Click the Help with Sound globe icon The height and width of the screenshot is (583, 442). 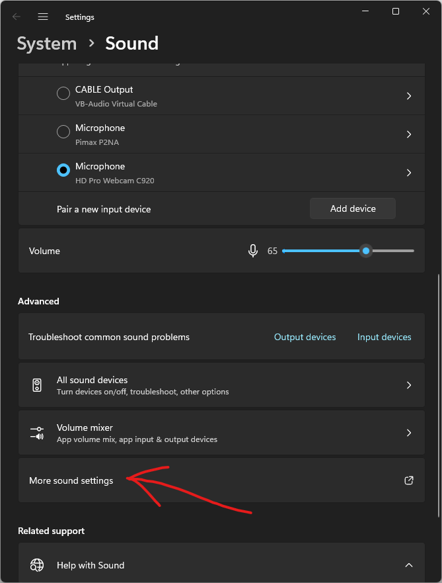tap(37, 565)
